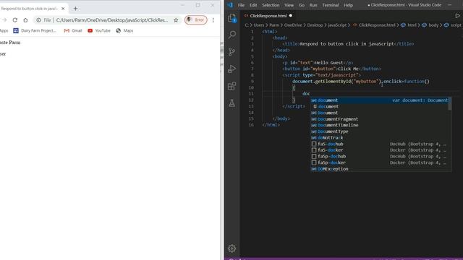Image resolution: width=463 pixels, height=260 pixels.
Task: Open the Search view in VS Code
Action: click(x=232, y=35)
